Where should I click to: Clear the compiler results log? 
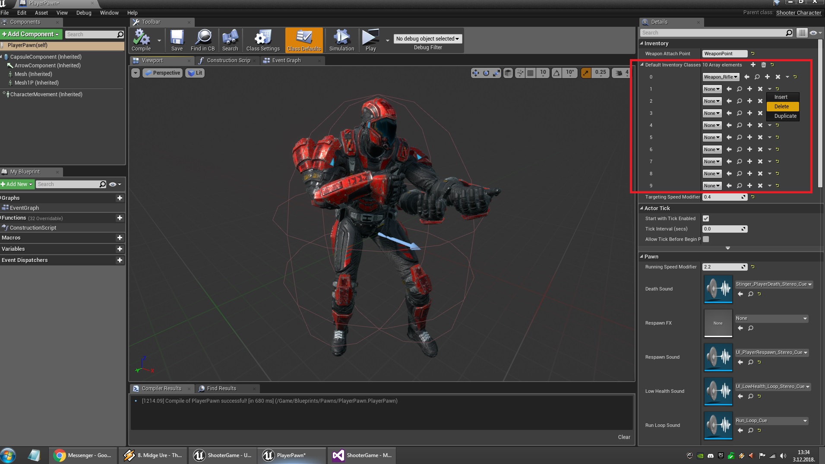pos(624,437)
